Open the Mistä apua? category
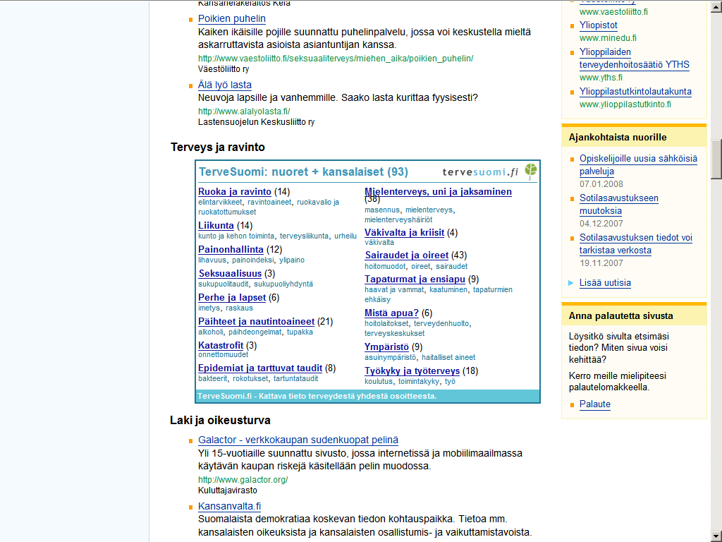The height and width of the screenshot is (542, 722). 391,313
